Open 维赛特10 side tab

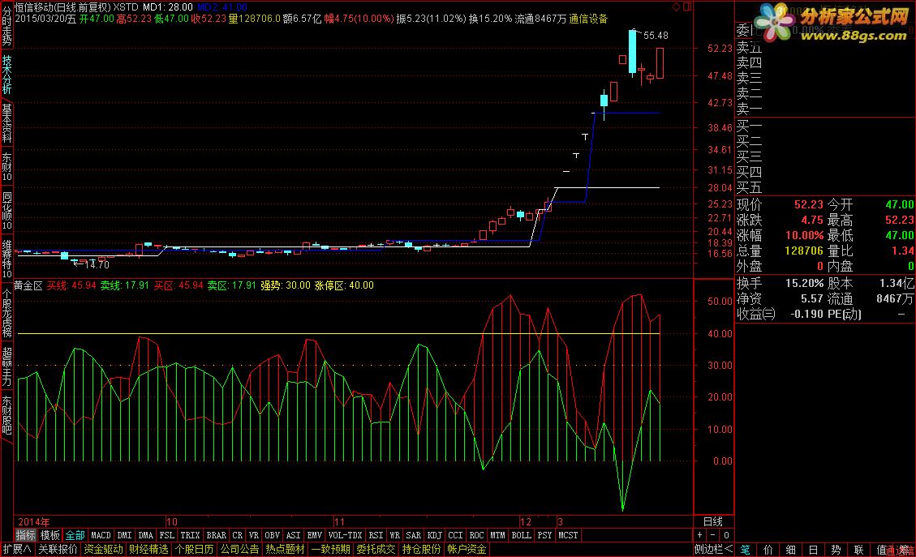[x=6, y=259]
